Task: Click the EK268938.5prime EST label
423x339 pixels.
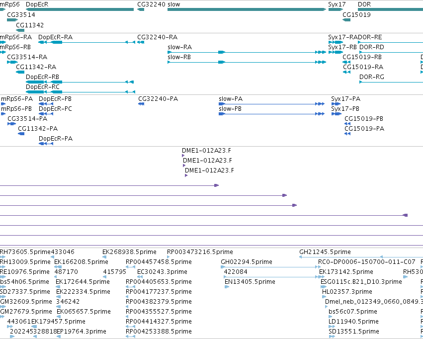Action: (x=129, y=252)
